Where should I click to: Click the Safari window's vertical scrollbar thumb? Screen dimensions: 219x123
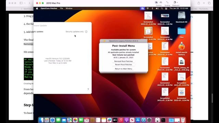212,98
